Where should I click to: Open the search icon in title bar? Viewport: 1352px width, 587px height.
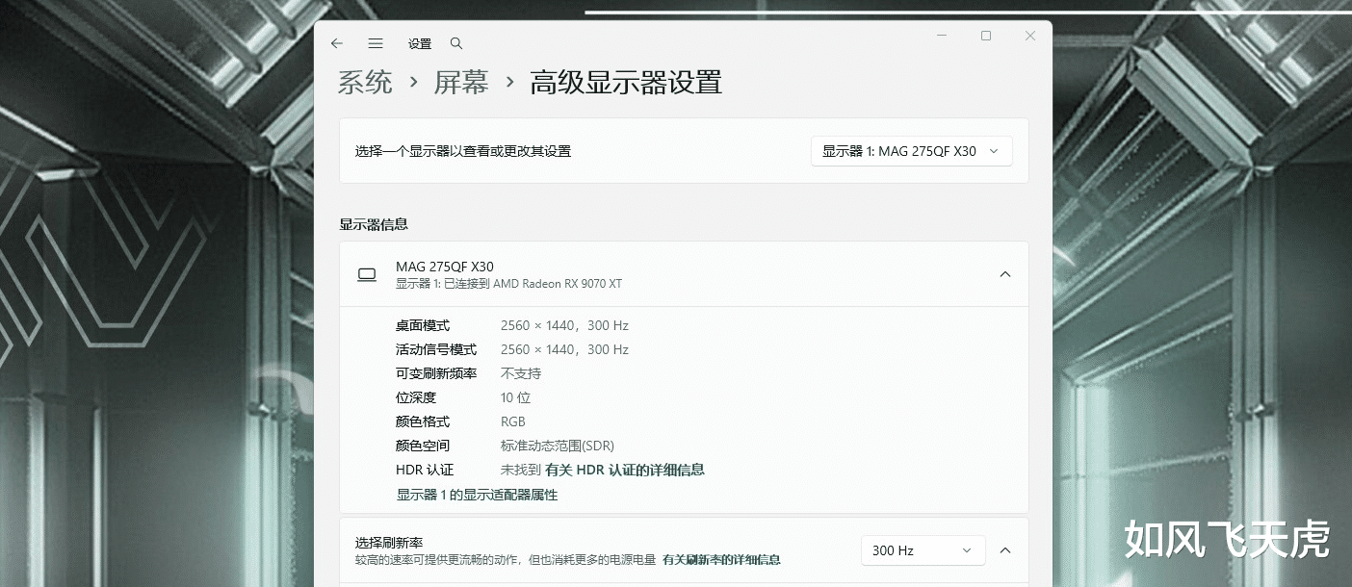(x=456, y=43)
